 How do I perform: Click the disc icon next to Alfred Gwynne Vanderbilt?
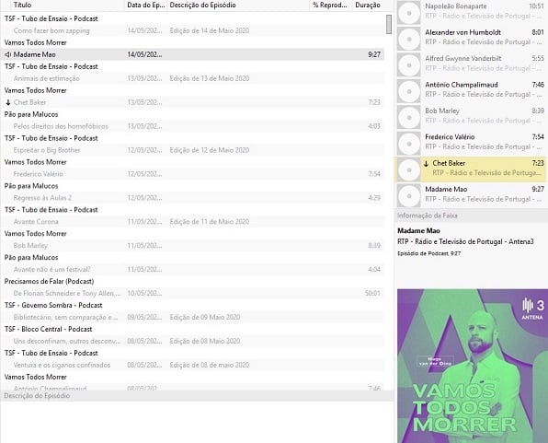click(x=409, y=64)
